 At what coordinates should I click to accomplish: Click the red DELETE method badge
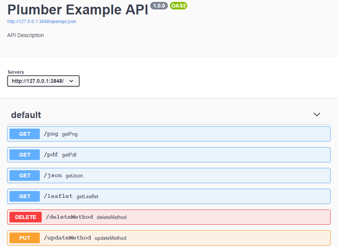pyautogui.click(x=25, y=217)
